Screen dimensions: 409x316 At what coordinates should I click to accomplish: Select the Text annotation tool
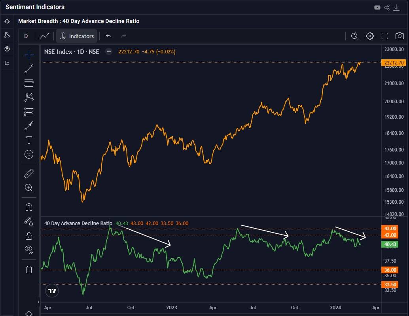click(x=29, y=140)
